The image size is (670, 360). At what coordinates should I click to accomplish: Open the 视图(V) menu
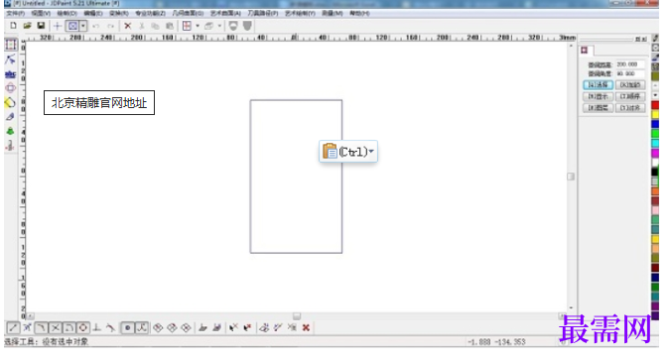coord(41,13)
